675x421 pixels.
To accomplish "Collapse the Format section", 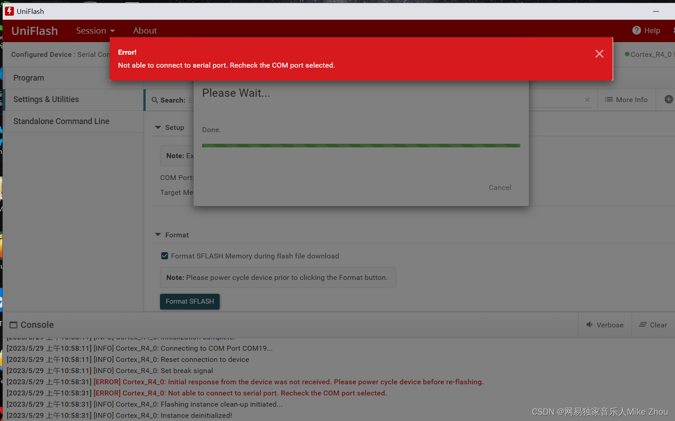I will (x=158, y=235).
